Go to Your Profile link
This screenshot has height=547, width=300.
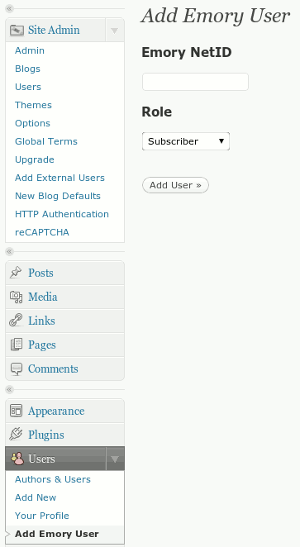click(42, 516)
